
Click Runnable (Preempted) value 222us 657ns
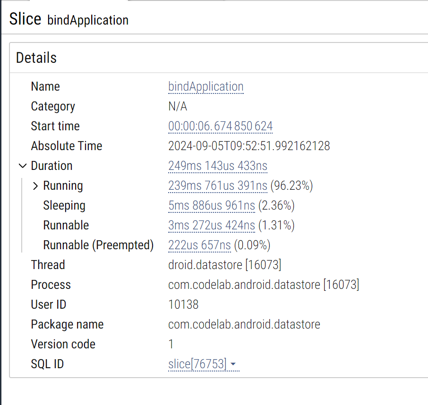[x=199, y=245]
